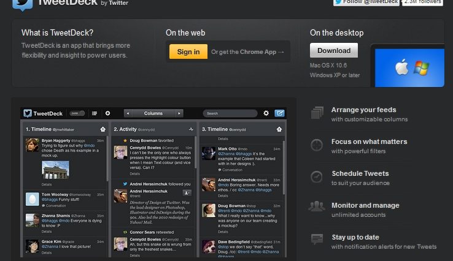Click the Monitor and manage heading

pos(365,205)
